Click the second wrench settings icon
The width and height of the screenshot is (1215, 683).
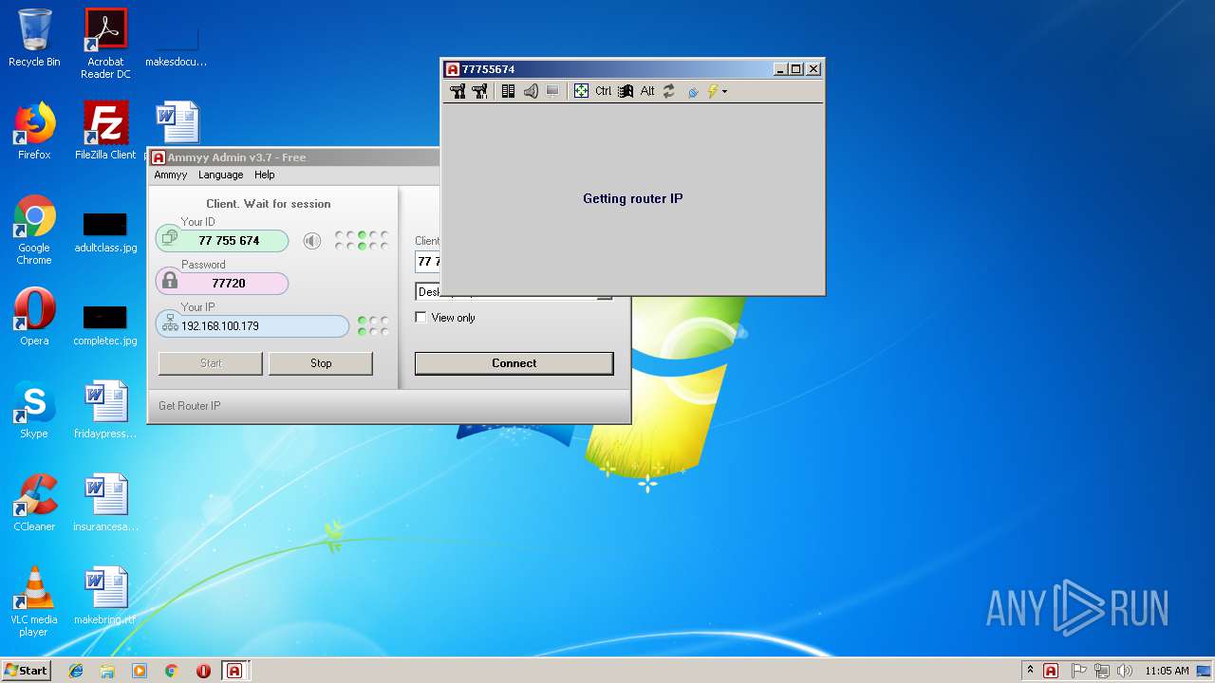[x=479, y=91]
